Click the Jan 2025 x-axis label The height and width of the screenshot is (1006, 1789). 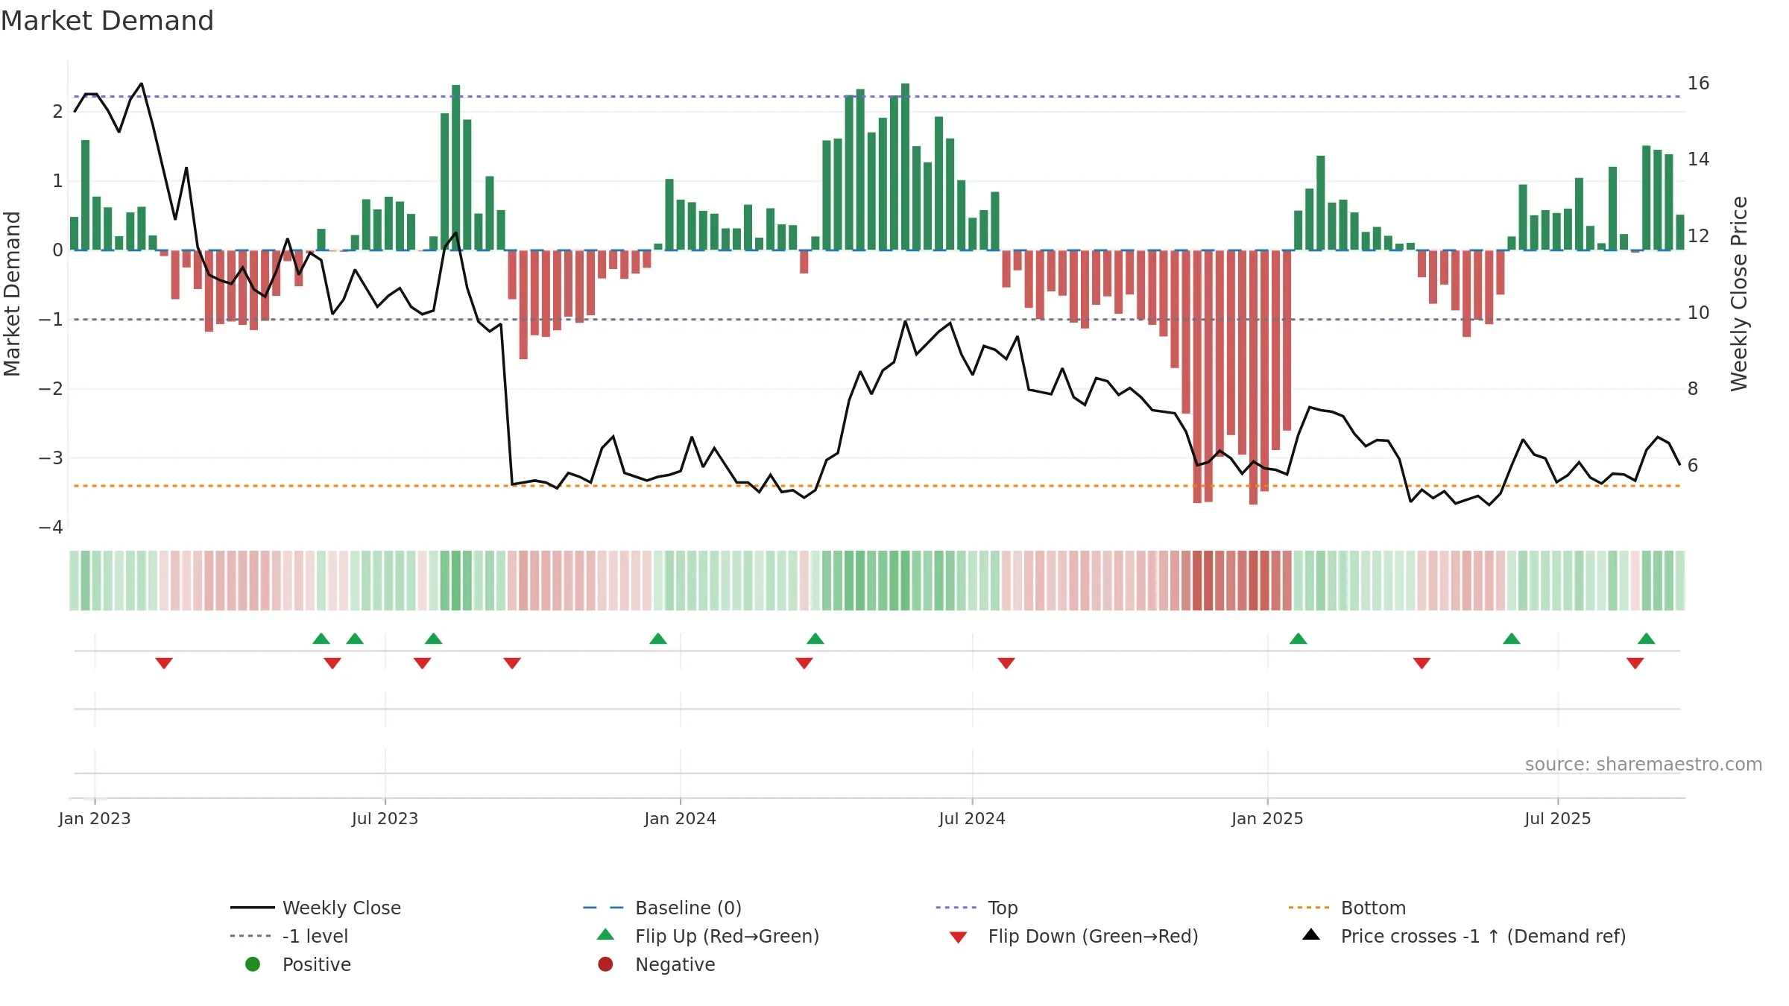(1267, 818)
